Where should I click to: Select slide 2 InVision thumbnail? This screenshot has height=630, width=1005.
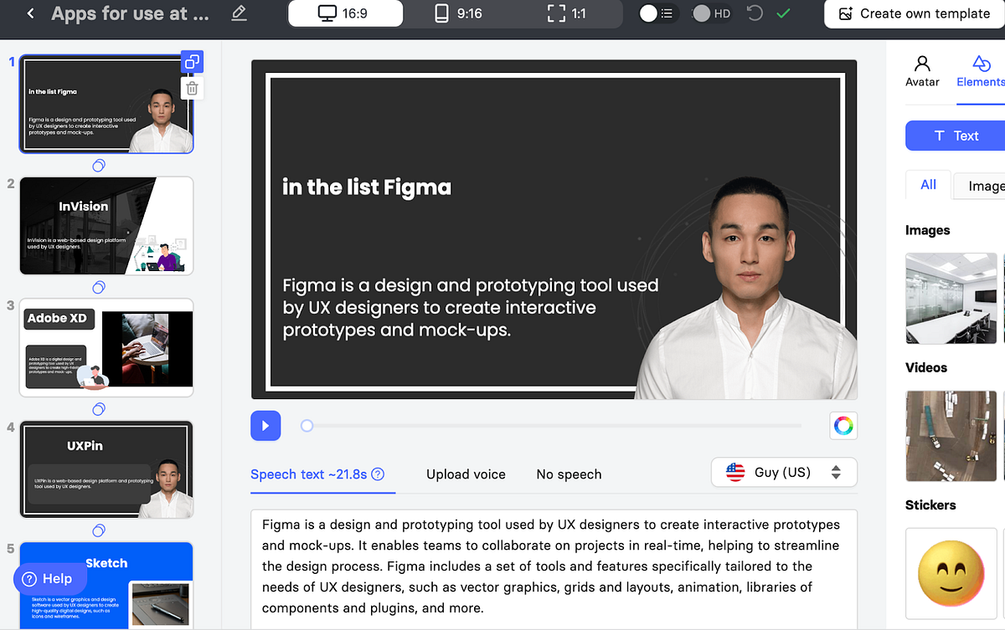pos(106,226)
